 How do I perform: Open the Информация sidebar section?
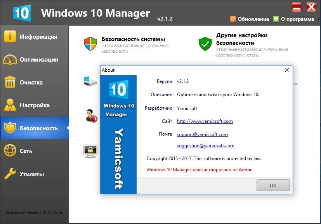[35, 37]
